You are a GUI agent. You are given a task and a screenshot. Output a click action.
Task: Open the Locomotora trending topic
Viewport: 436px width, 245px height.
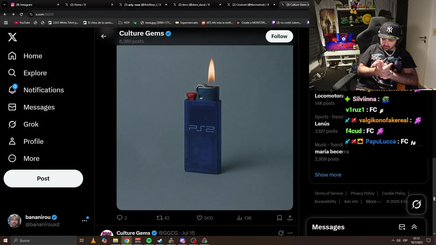[x=329, y=96]
